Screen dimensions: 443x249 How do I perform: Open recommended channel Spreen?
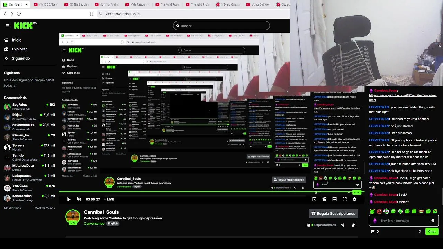[x=29, y=147]
